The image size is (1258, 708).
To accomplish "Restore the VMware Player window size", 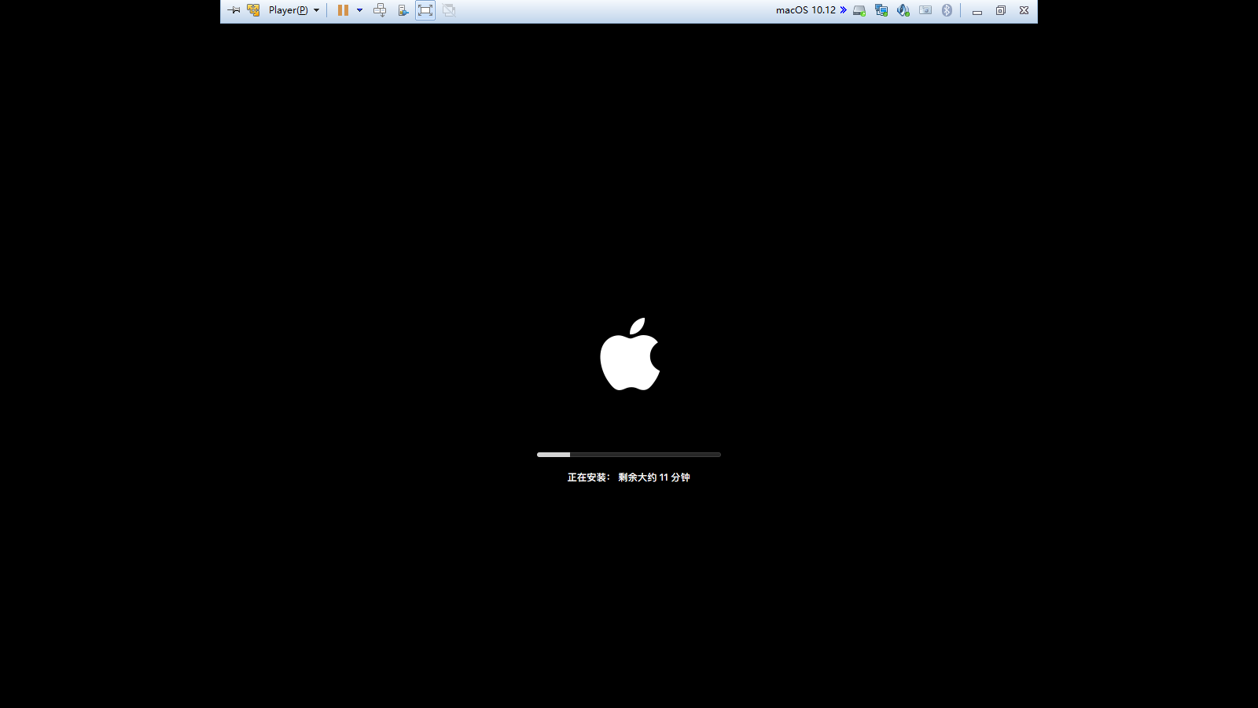I will point(1001,10).
